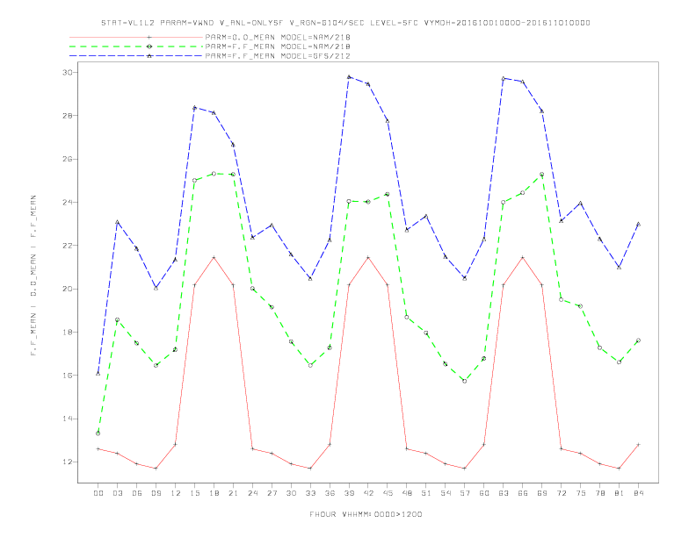Click green NAM circle marker at hour 84
696x537 pixels.
pos(638,340)
